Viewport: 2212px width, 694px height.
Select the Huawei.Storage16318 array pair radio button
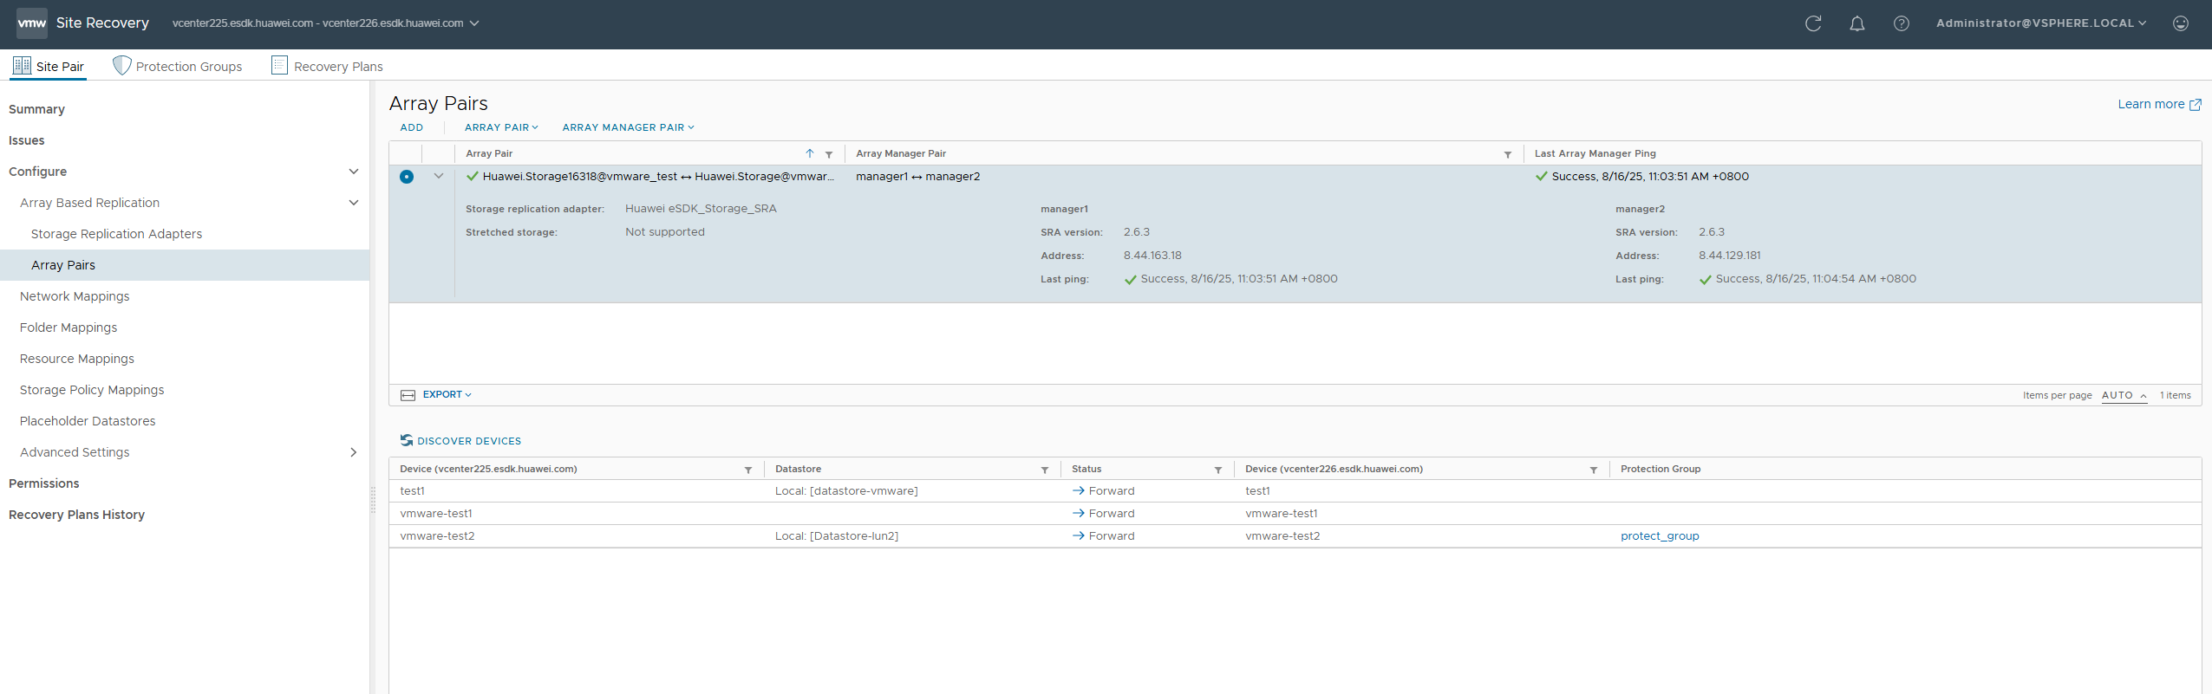point(407,177)
